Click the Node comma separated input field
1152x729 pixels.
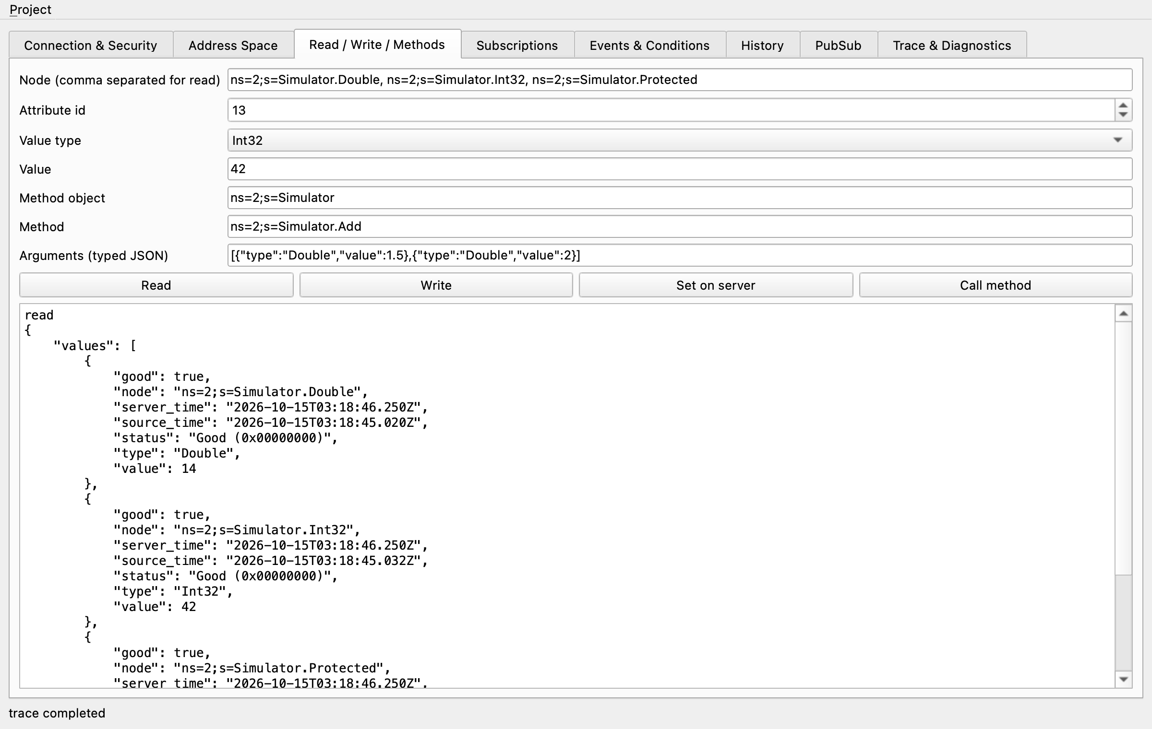tap(680, 80)
